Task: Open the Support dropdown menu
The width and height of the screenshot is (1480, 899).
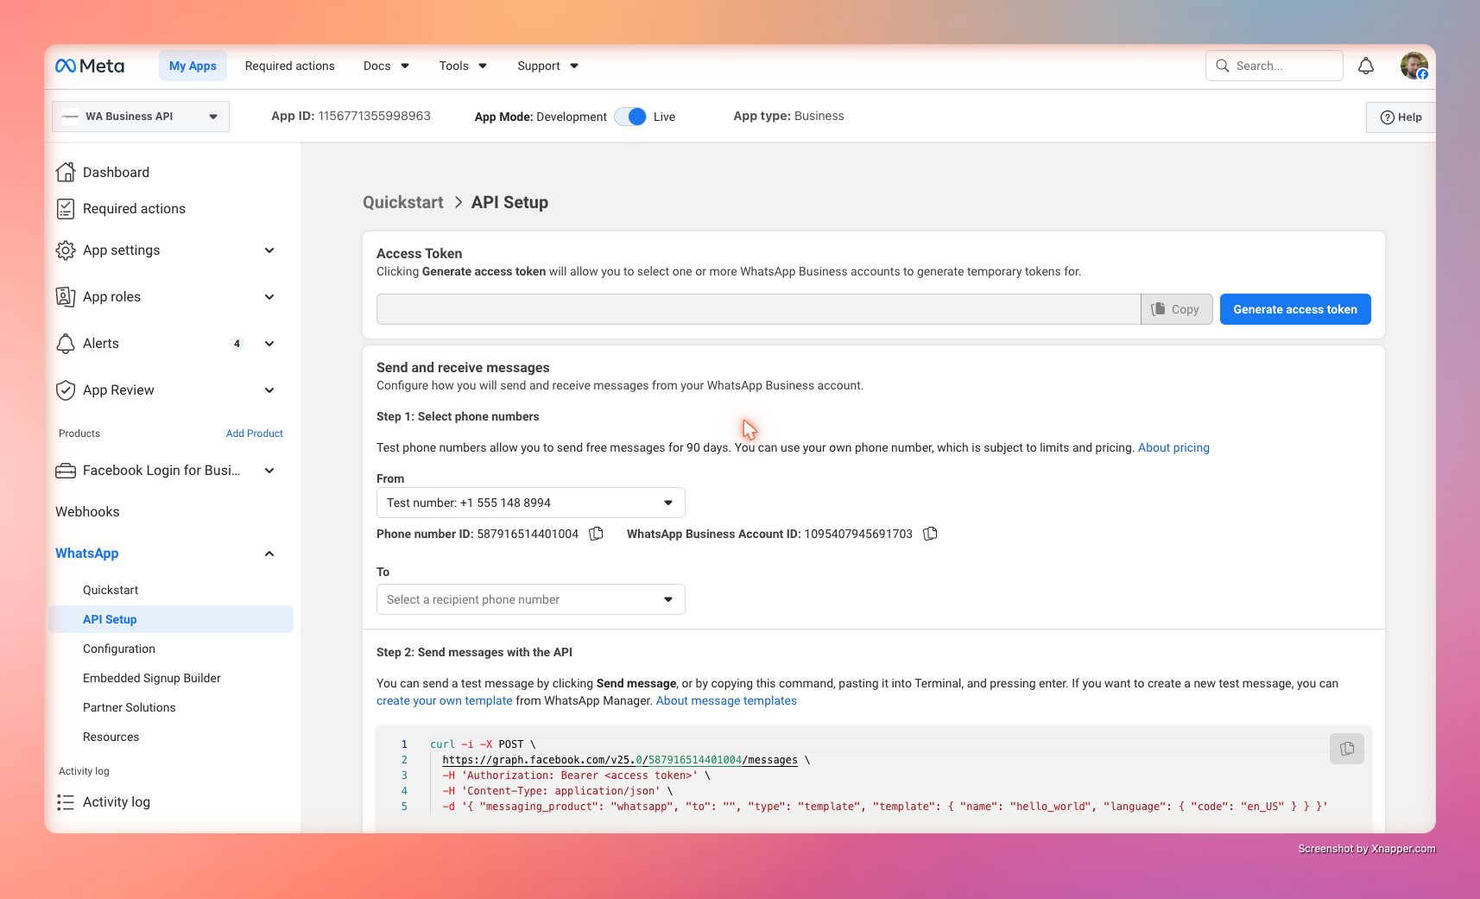Action: tap(547, 66)
